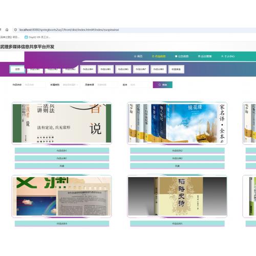Click the browser address bar URL

(69, 30)
